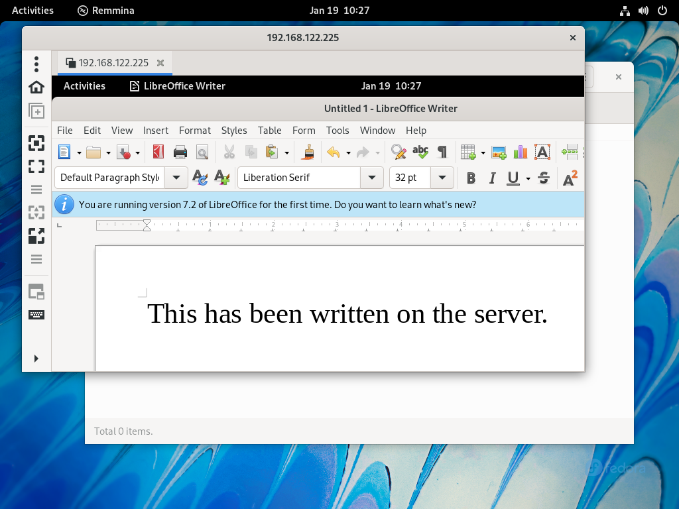Toggle formatting marks display
The height and width of the screenshot is (509, 679).
[442, 152]
